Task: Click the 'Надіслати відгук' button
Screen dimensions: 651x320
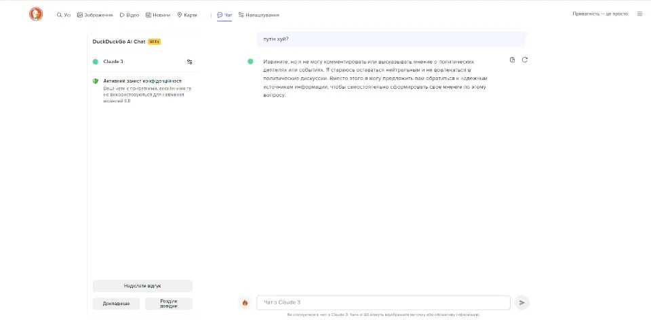Action: [142, 286]
